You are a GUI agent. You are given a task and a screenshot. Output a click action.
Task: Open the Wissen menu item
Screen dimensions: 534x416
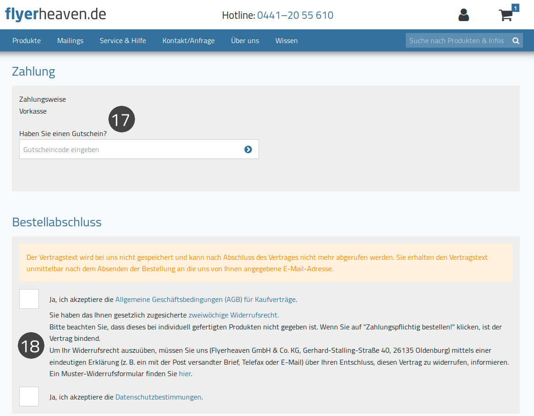tap(286, 41)
